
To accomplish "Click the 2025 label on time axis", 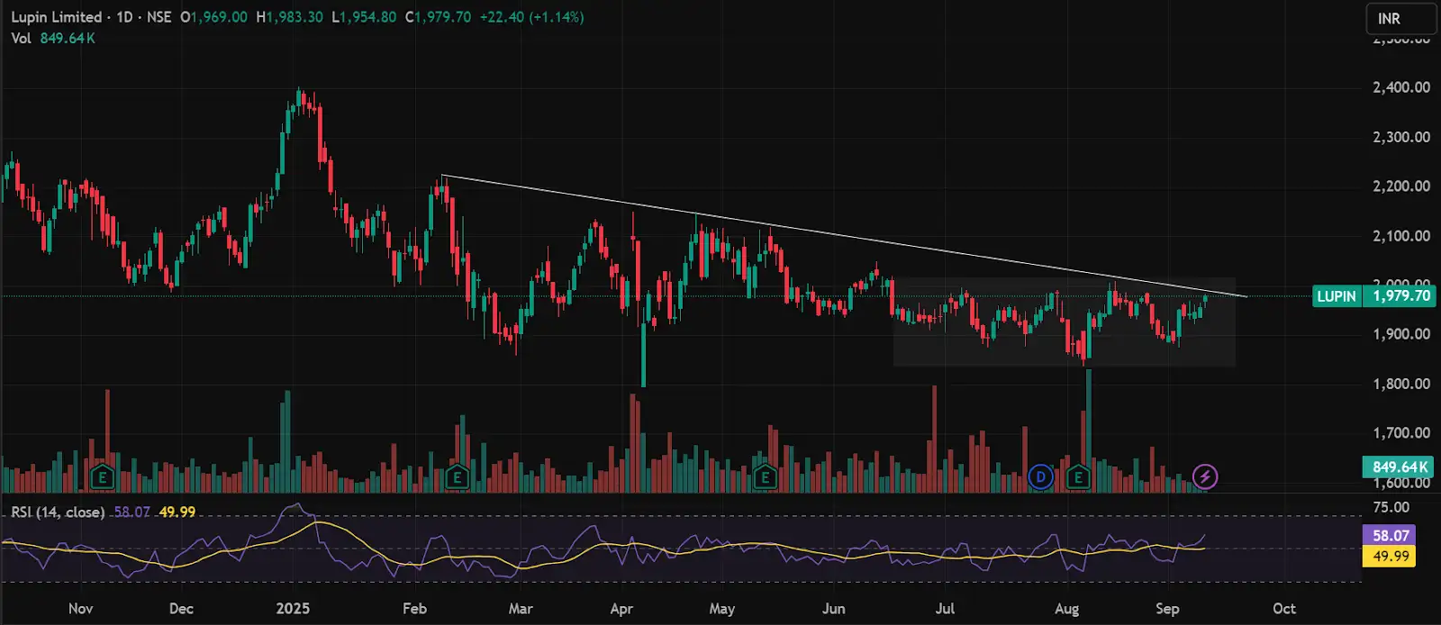I will [293, 609].
